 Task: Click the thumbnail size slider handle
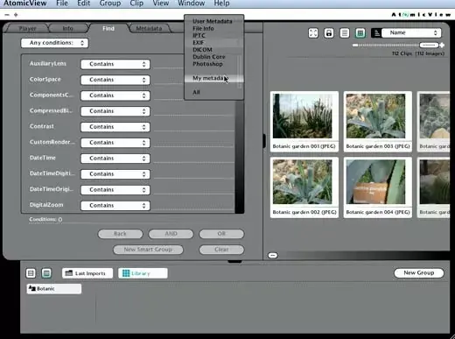click(x=429, y=45)
